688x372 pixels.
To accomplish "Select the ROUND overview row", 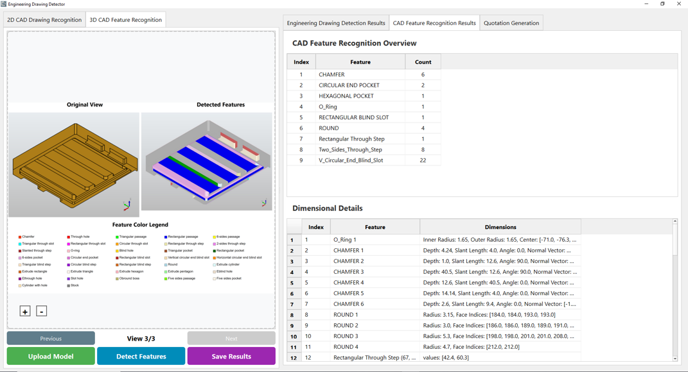I will tap(364, 128).
